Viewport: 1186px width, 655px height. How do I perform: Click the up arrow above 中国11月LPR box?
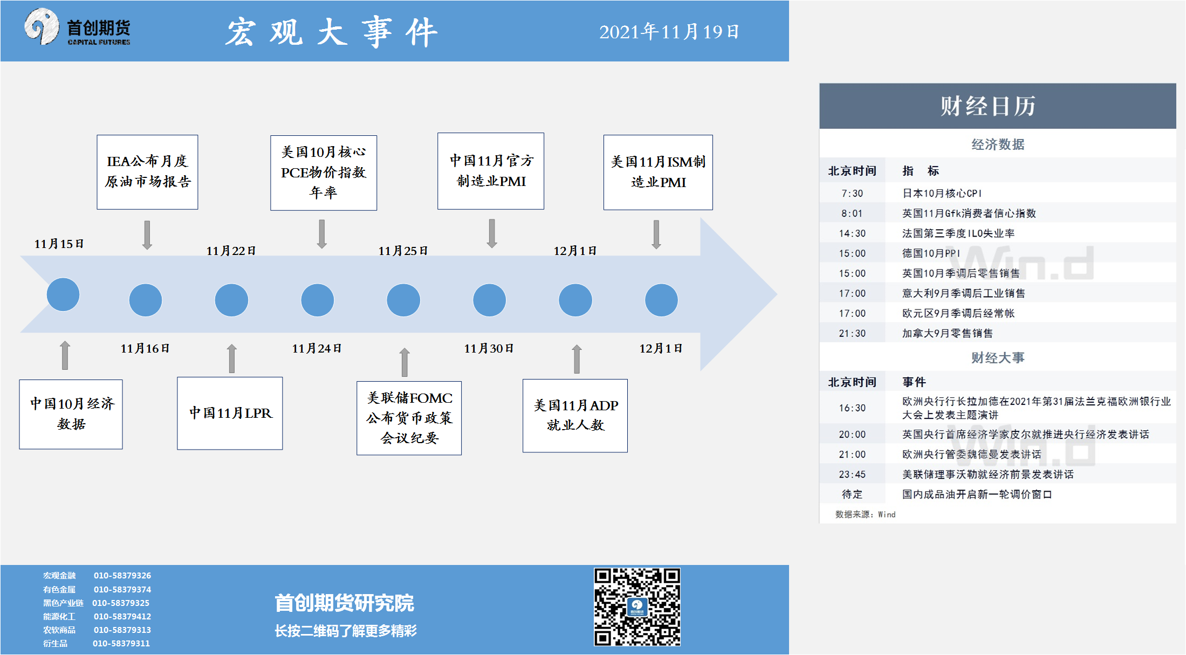pyautogui.click(x=232, y=358)
